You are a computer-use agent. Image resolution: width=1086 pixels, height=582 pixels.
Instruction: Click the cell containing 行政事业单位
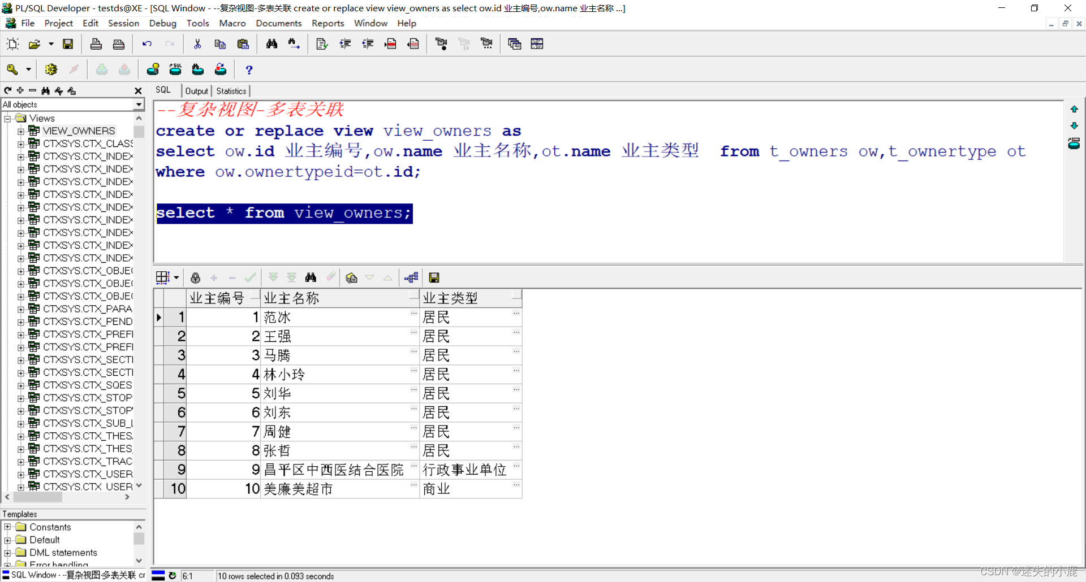coord(471,470)
